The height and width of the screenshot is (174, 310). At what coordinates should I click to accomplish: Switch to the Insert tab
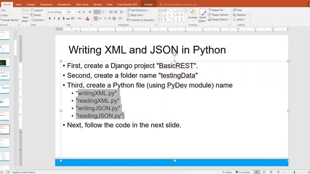[x=19, y=4]
